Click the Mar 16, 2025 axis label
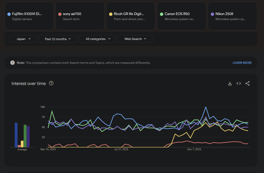Image resolution: width=264 pixels, height=173 pixels. 48,149
